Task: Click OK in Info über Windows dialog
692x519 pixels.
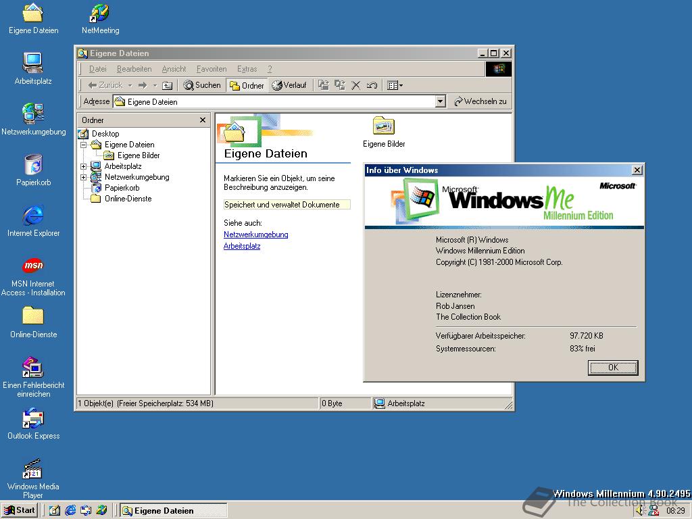Action: tap(613, 368)
